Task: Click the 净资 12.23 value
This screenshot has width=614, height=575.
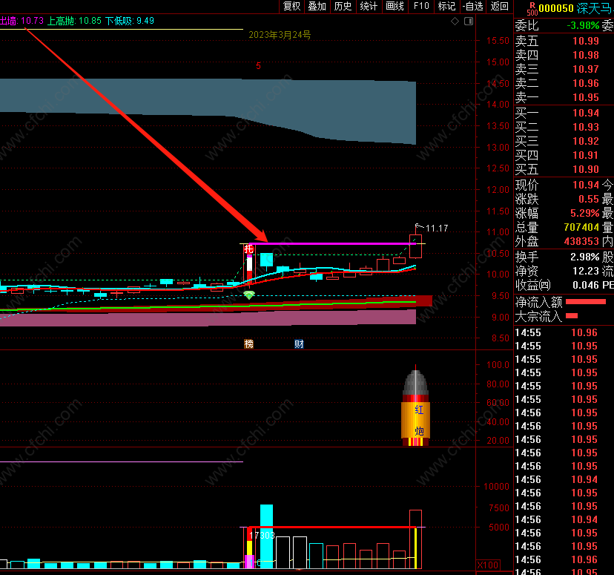Action: [x=586, y=271]
